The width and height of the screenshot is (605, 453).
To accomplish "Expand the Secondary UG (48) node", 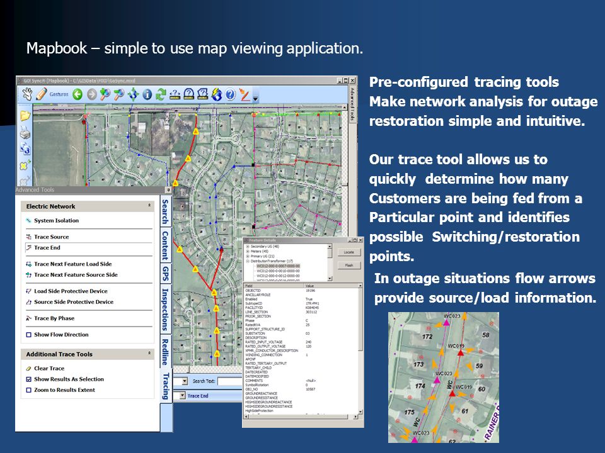I will [x=248, y=247].
